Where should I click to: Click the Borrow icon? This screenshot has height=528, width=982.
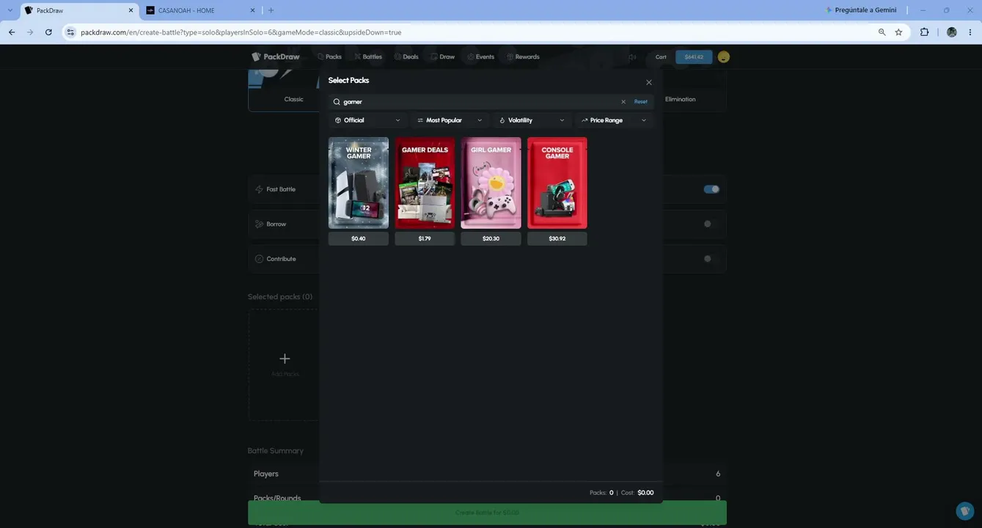coord(259,224)
